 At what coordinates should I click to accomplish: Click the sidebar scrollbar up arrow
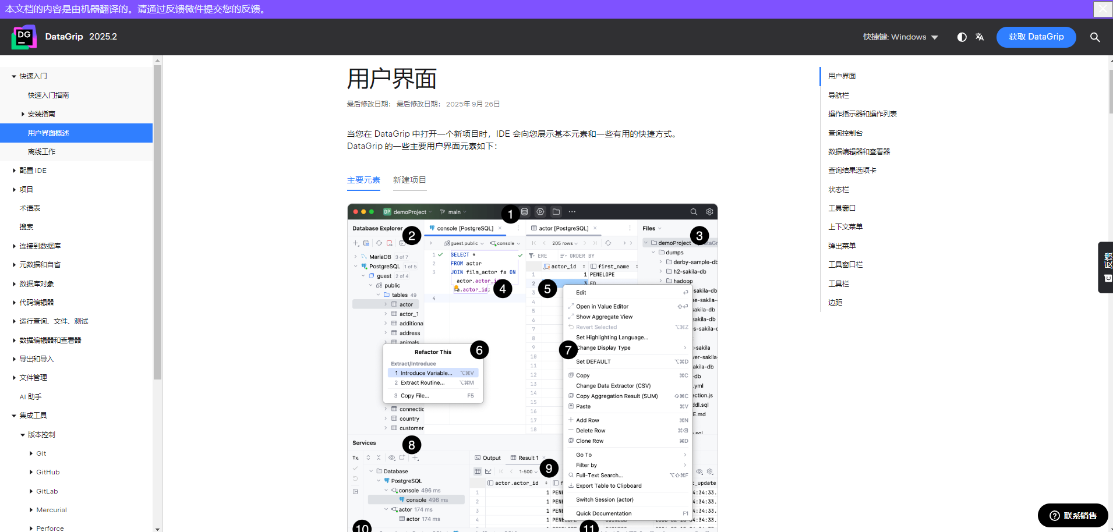[157, 60]
